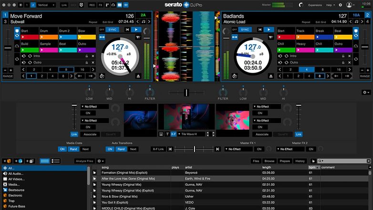Eject the track from deck 2
Viewport: 373px width, 210px height.
point(271,76)
